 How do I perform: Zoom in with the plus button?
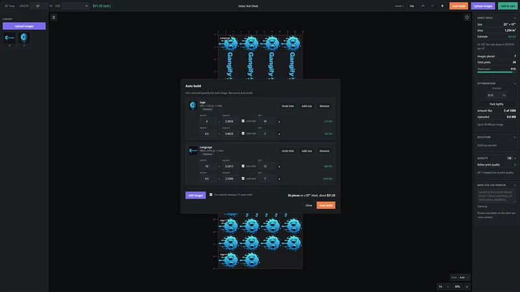click(x=467, y=286)
